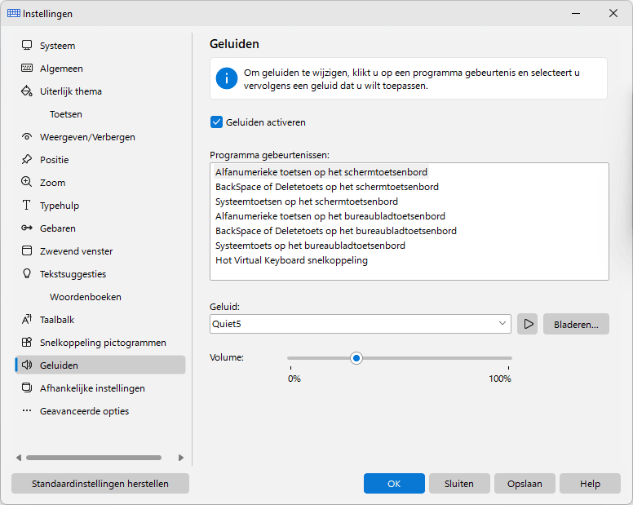633x505 pixels.
Task: Play the selected Quiet5 sound
Action: tap(527, 324)
